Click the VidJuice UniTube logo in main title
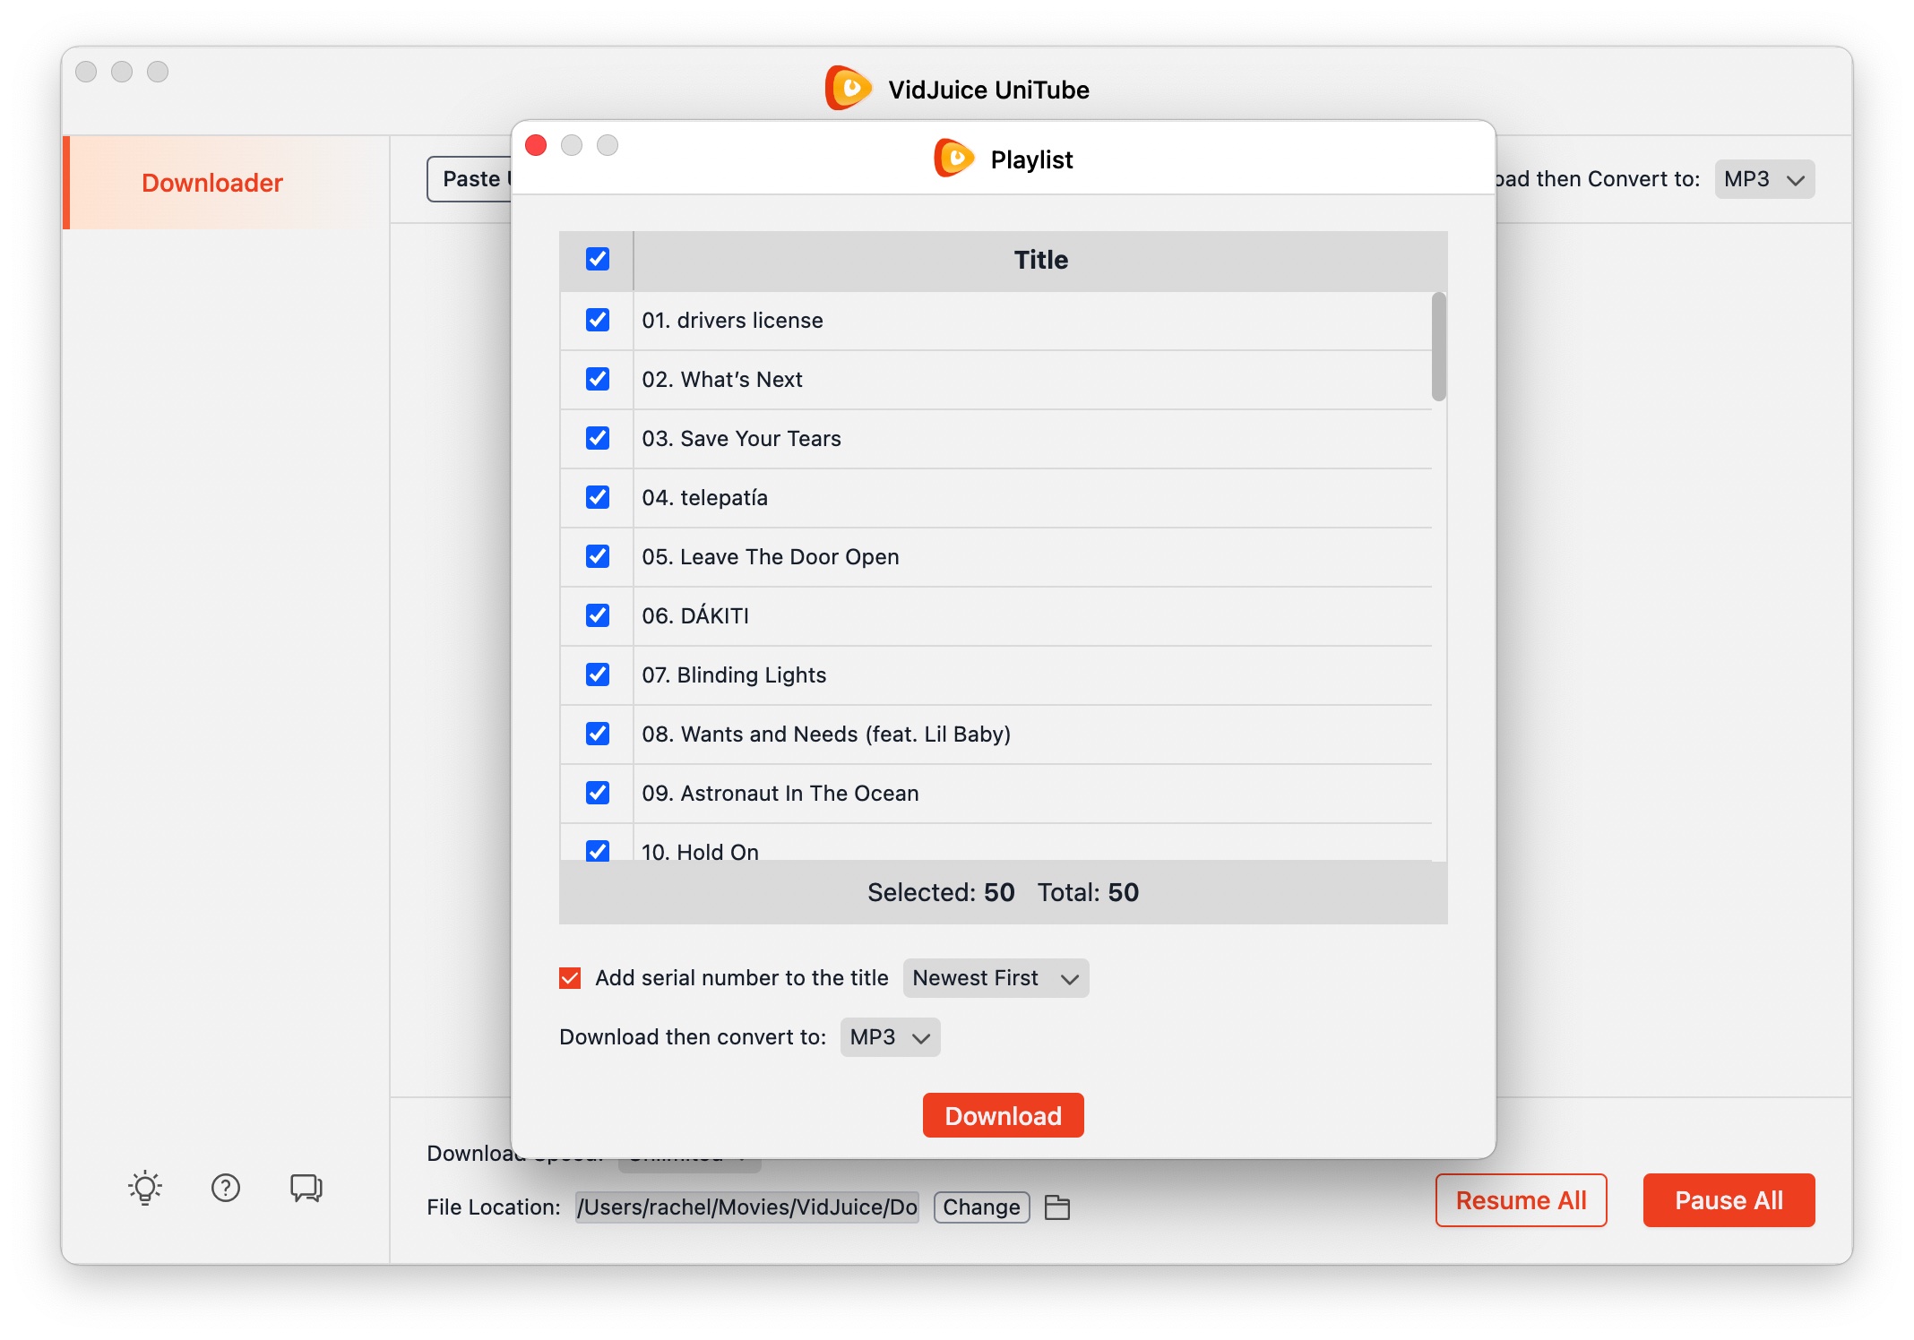 click(x=848, y=89)
